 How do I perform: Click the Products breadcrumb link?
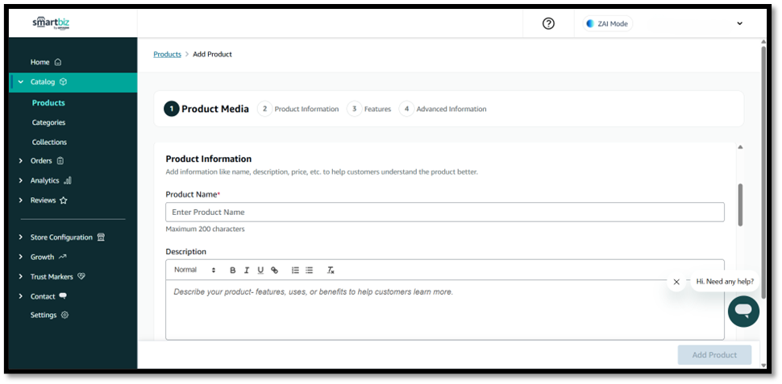(167, 54)
